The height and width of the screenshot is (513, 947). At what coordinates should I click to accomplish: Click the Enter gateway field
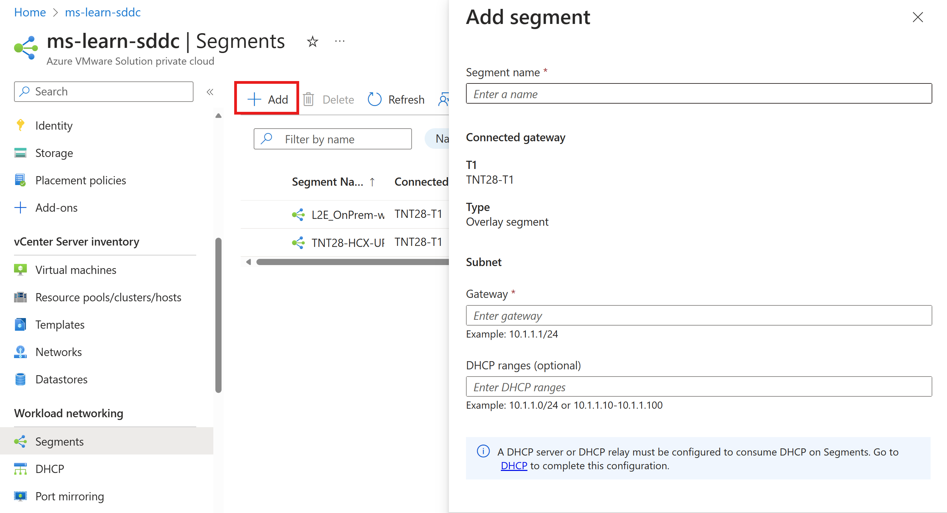pyautogui.click(x=698, y=316)
